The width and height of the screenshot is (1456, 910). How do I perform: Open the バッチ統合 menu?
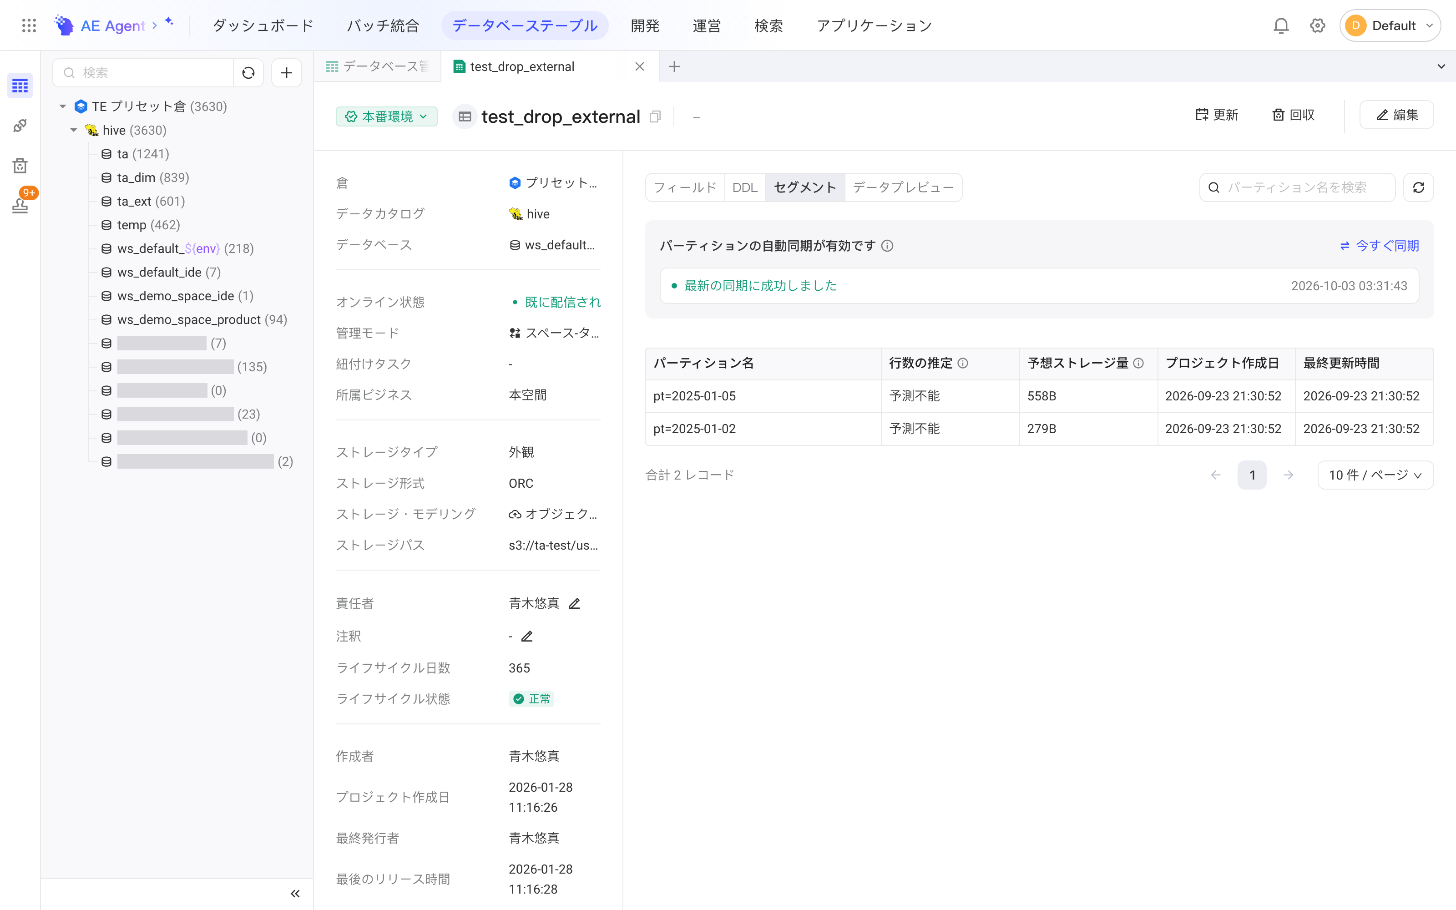383,26
